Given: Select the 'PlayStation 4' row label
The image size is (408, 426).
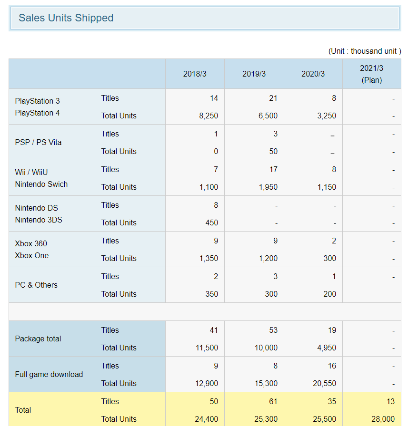Looking at the screenshot, I should [x=37, y=113].
